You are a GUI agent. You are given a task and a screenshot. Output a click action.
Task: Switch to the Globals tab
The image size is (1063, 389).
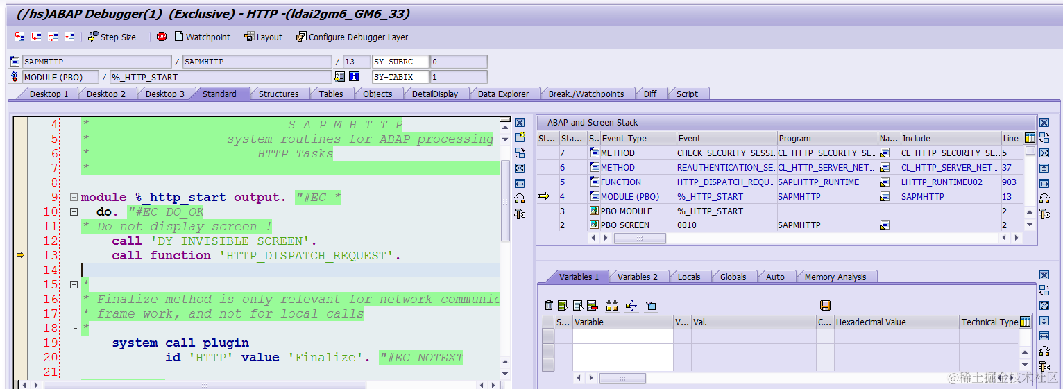(733, 277)
